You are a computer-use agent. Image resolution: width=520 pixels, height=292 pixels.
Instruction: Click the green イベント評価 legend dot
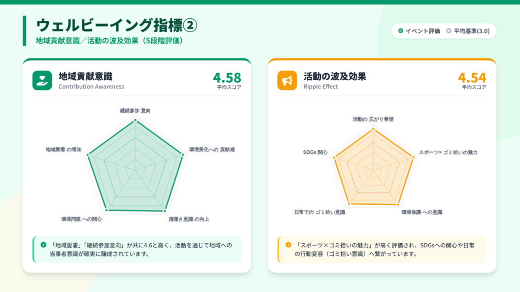tap(401, 31)
